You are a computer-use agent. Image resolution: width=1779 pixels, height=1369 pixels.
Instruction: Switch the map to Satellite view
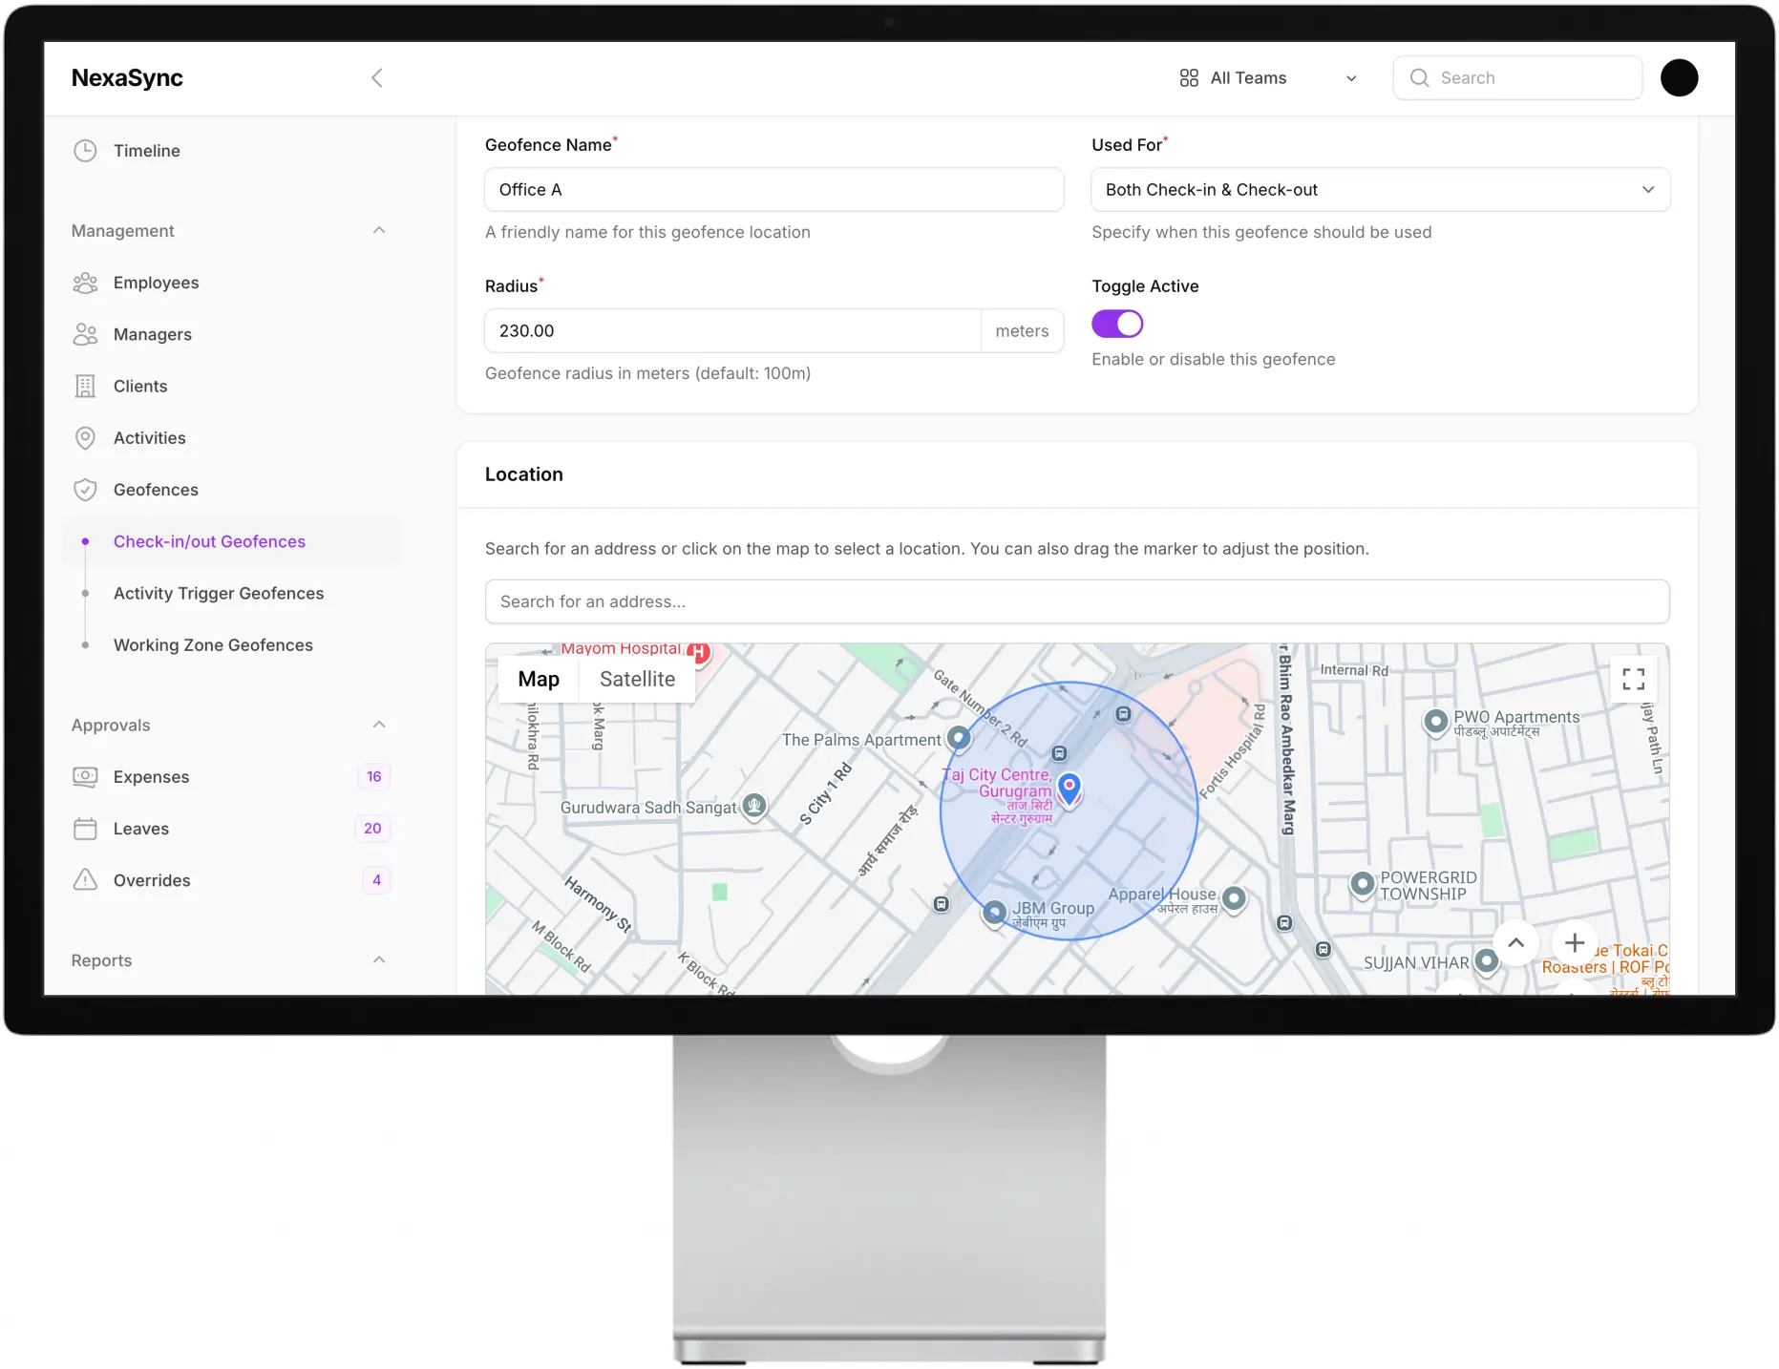point(636,679)
